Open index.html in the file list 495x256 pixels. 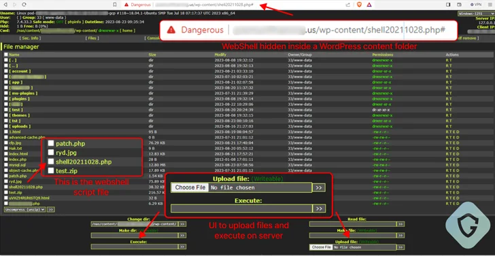click(x=18, y=154)
